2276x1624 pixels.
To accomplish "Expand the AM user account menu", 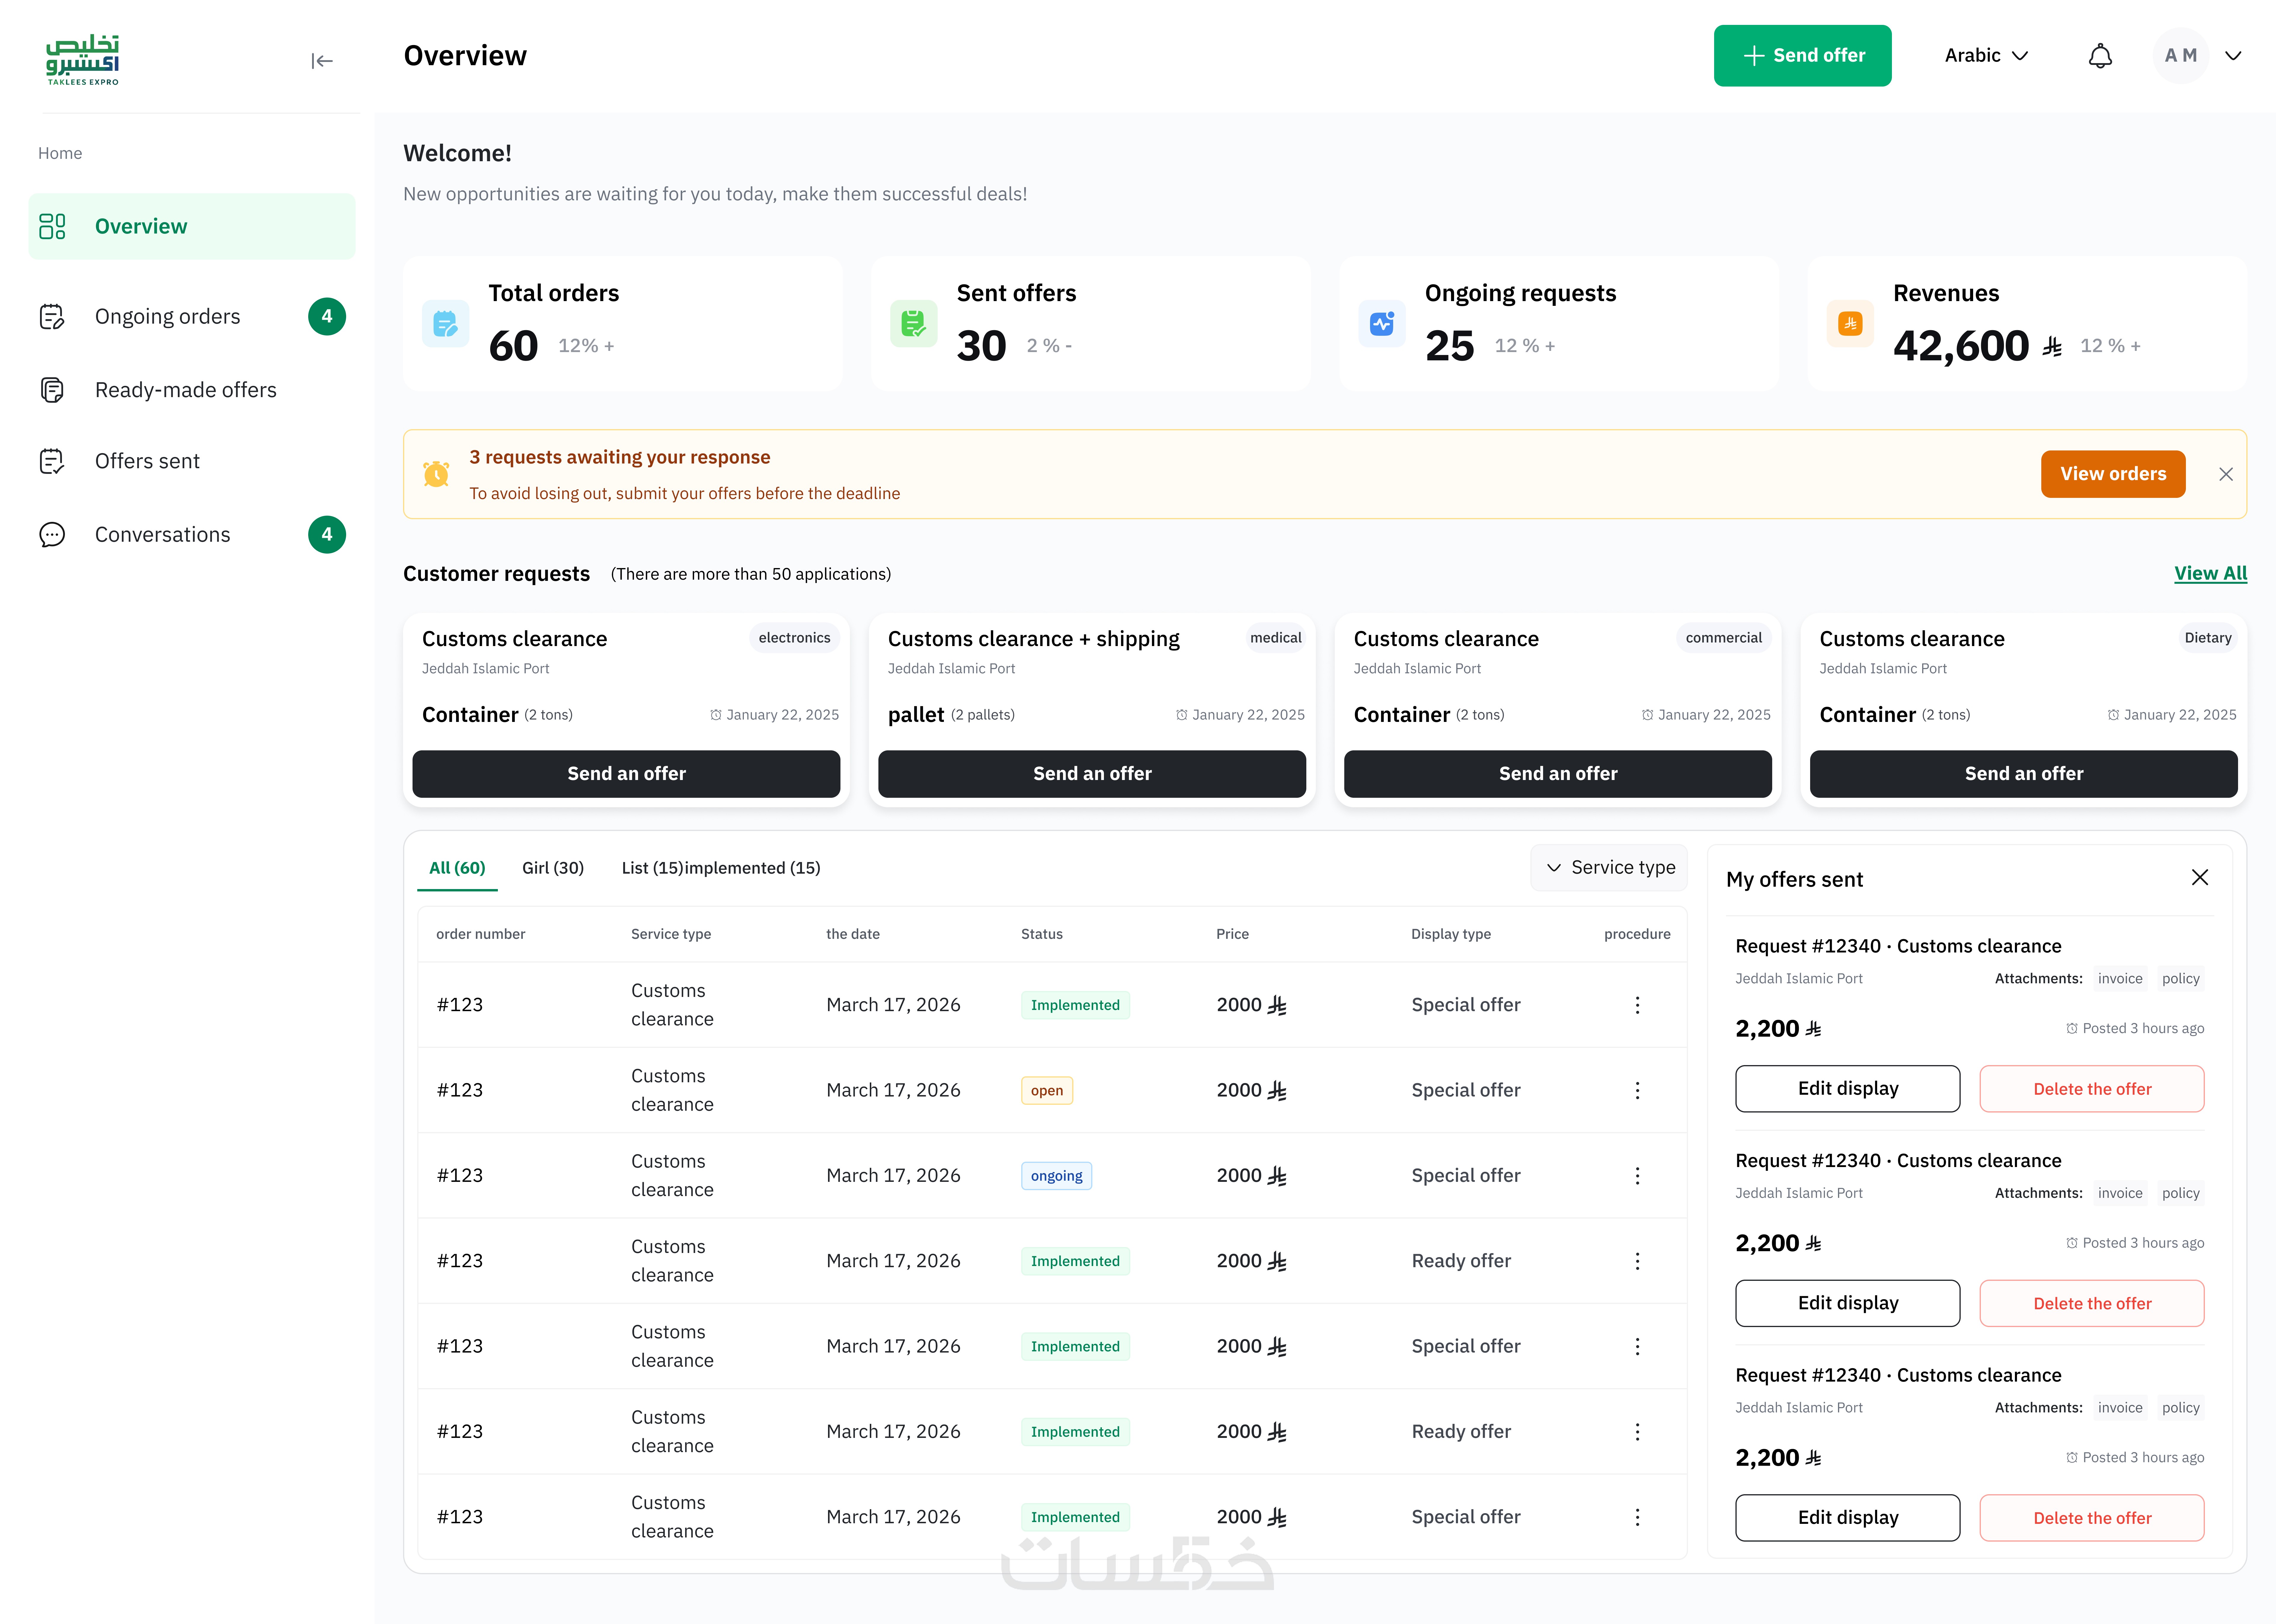I will pos(2232,56).
